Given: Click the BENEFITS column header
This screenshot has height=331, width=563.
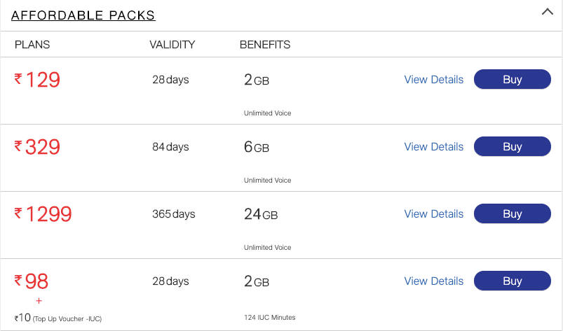Looking at the screenshot, I should (x=265, y=44).
